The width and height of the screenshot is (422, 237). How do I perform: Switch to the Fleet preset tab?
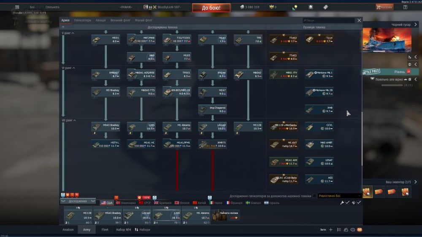105,230
